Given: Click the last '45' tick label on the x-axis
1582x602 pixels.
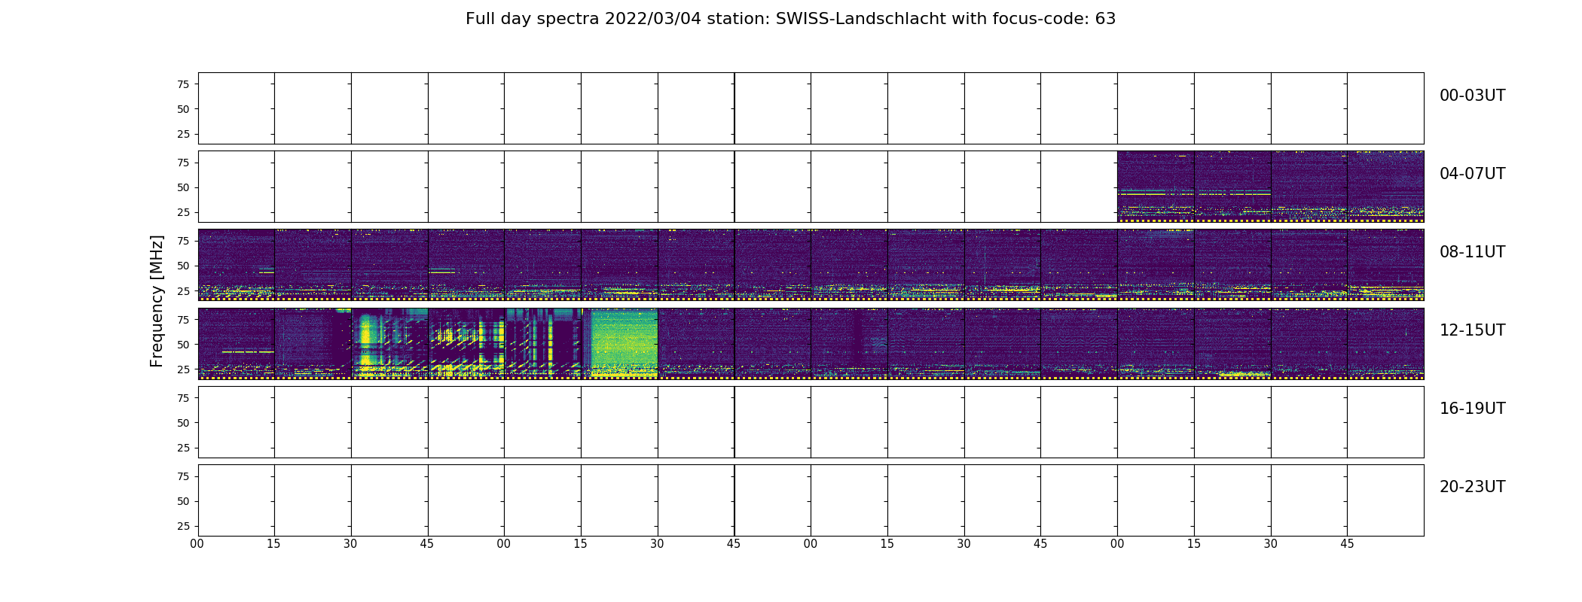Looking at the screenshot, I should (1347, 544).
